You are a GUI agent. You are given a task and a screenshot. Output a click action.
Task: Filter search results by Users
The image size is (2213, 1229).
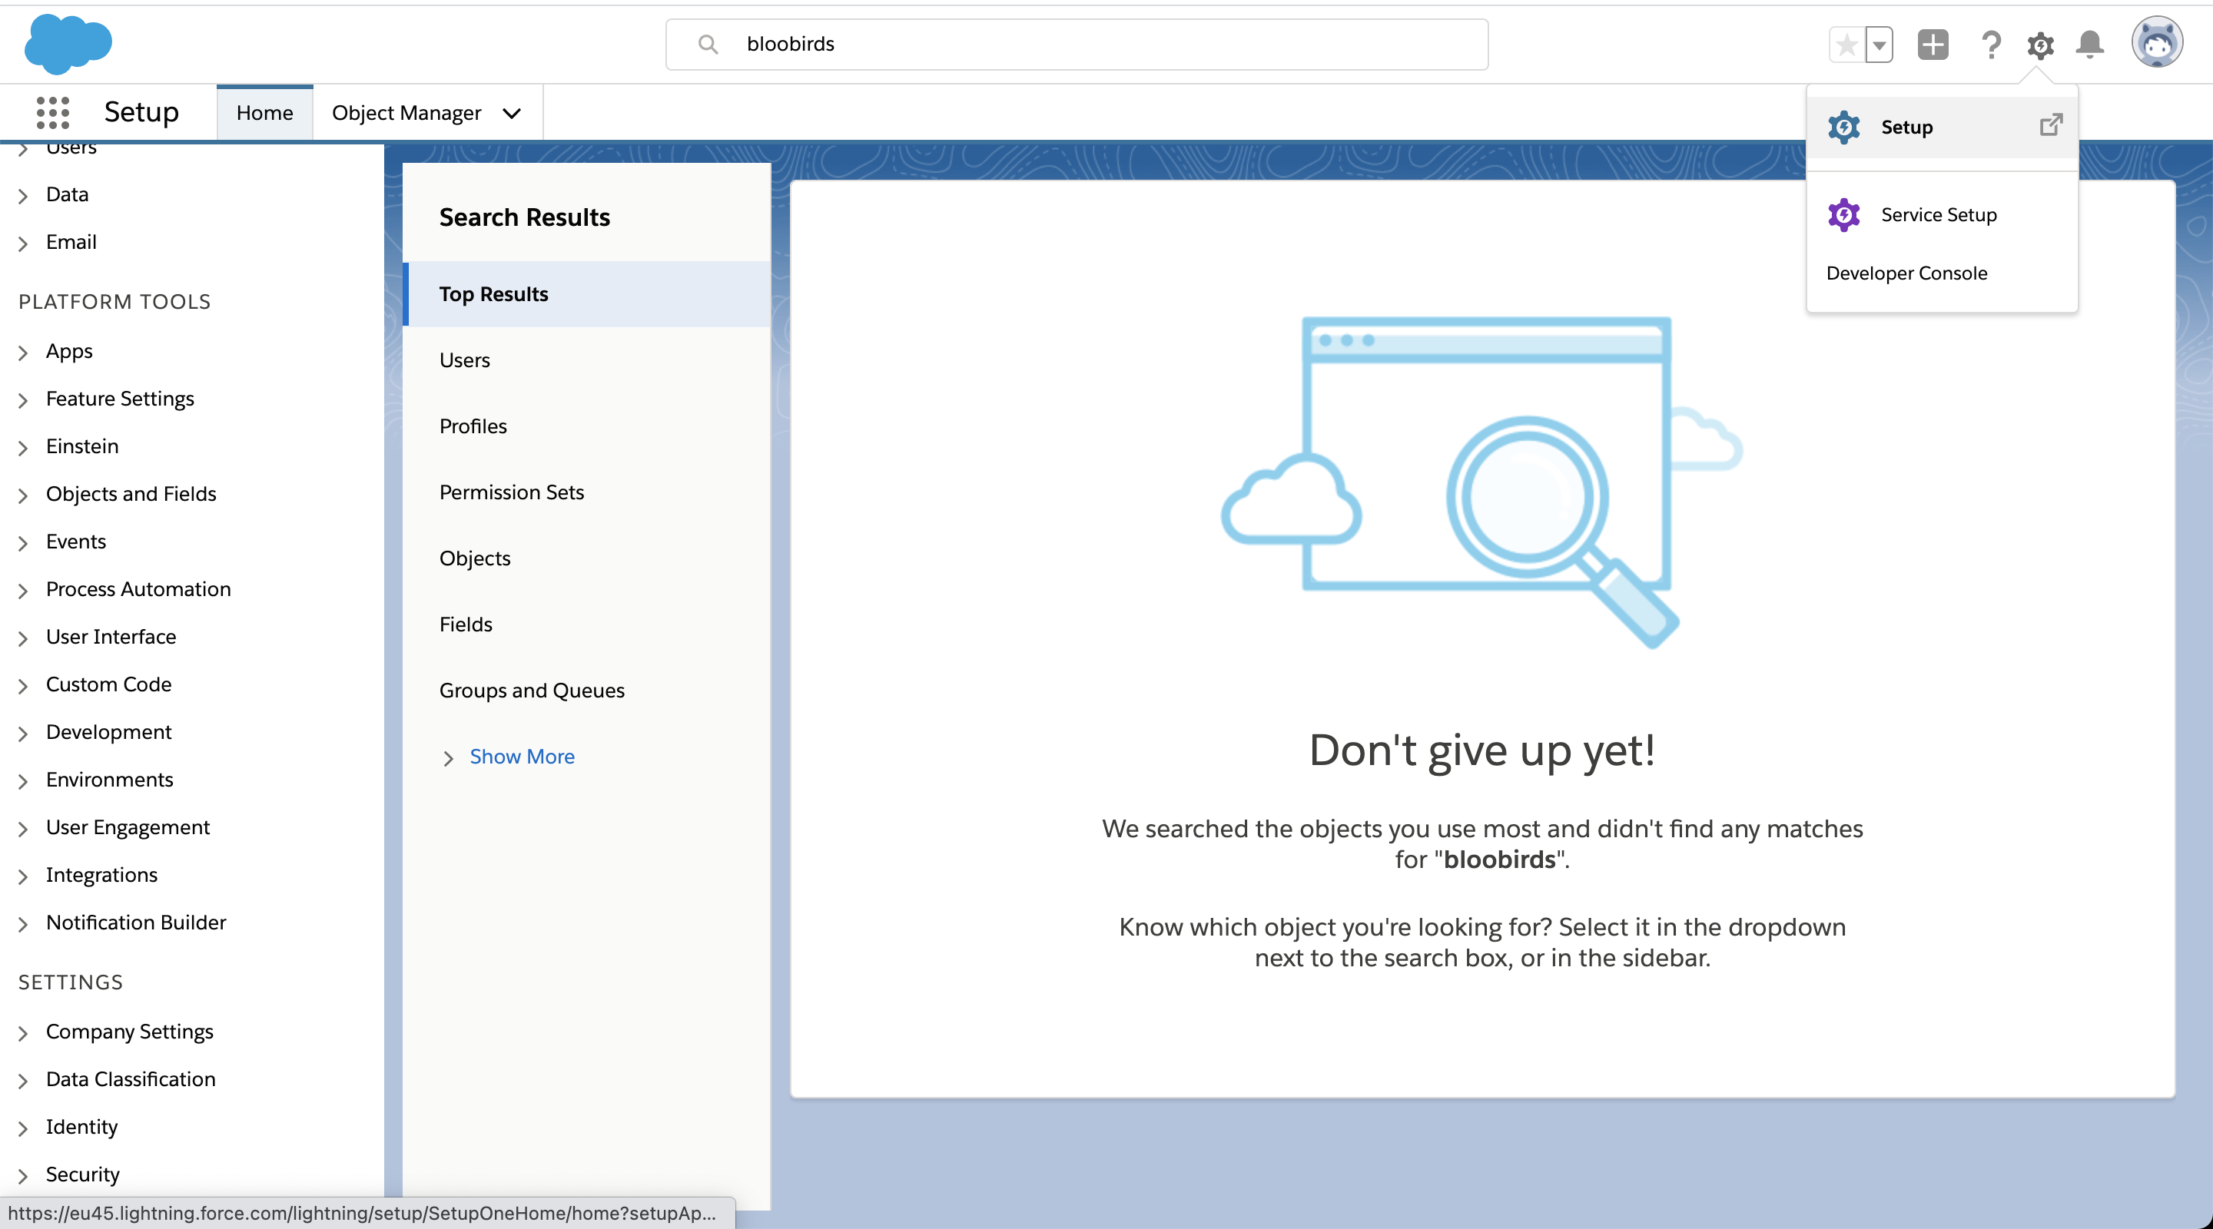pyautogui.click(x=587, y=359)
